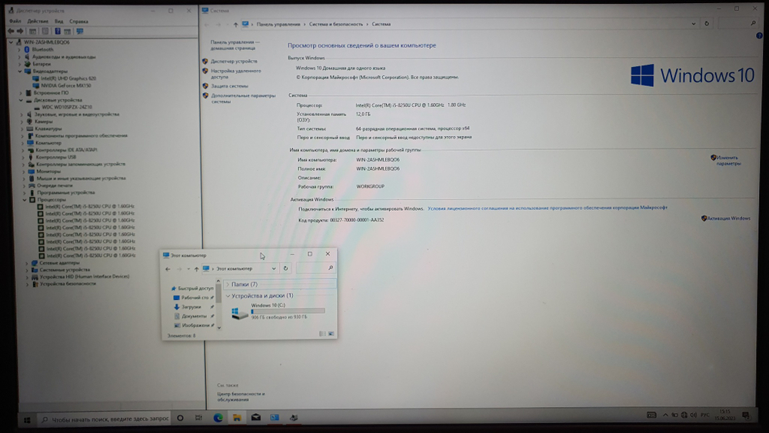
Task: Click Up arrow in System window navigation
Action: 235,24
